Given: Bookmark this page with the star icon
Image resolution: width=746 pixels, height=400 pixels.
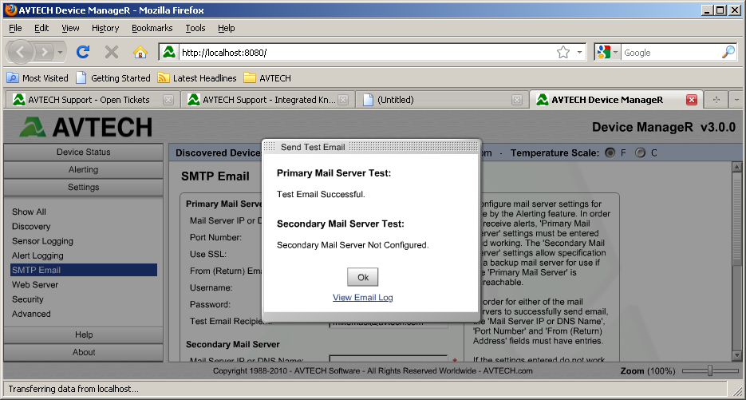Looking at the screenshot, I should point(563,52).
